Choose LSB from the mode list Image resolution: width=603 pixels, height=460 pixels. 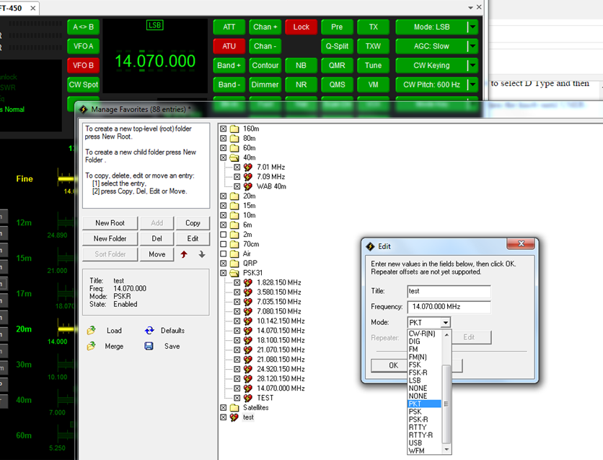(x=425, y=381)
